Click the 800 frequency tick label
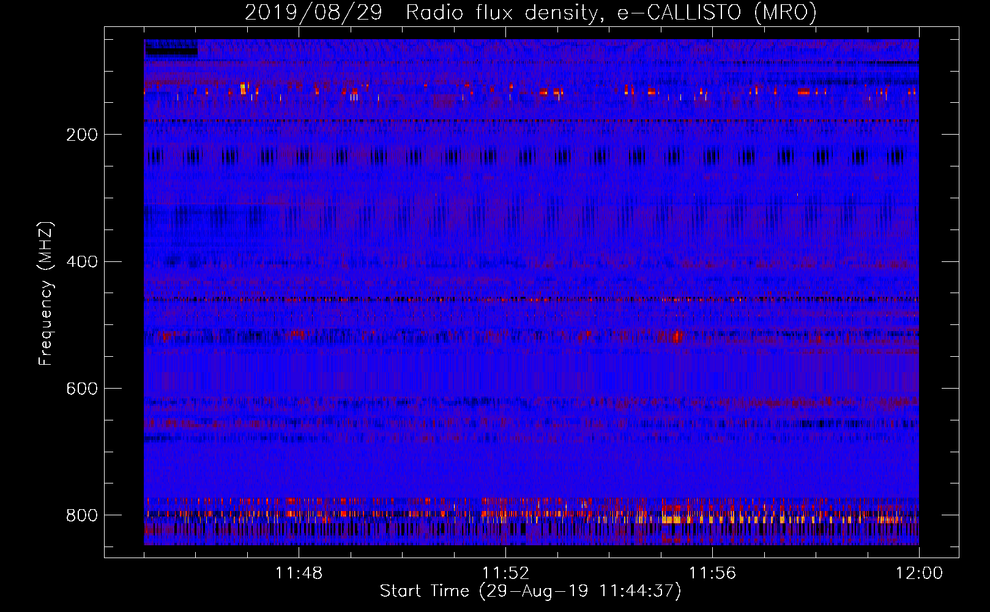Screen dimensions: 990x612 (x=82, y=515)
